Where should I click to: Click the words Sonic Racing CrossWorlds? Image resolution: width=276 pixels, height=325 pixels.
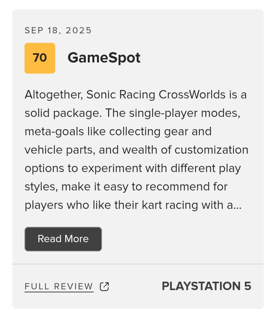pyautogui.click(x=156, y=95)
